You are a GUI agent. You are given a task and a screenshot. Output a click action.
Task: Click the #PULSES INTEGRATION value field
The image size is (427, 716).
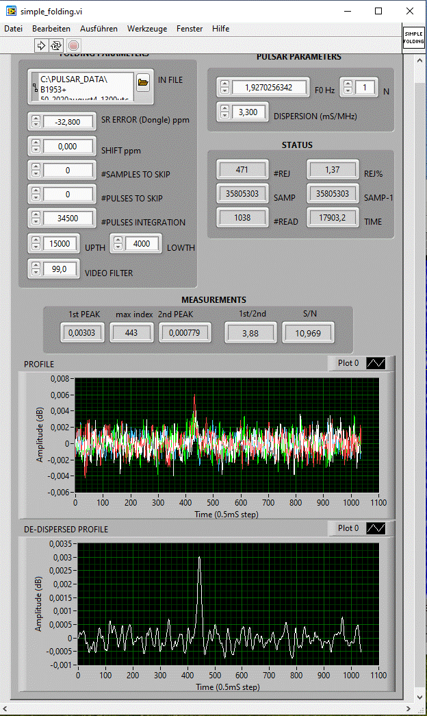pos(68,219)
